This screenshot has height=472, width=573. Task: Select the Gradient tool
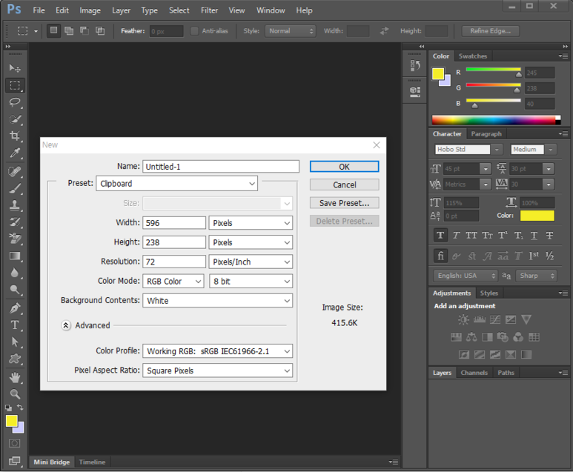(x=15, y=256)
